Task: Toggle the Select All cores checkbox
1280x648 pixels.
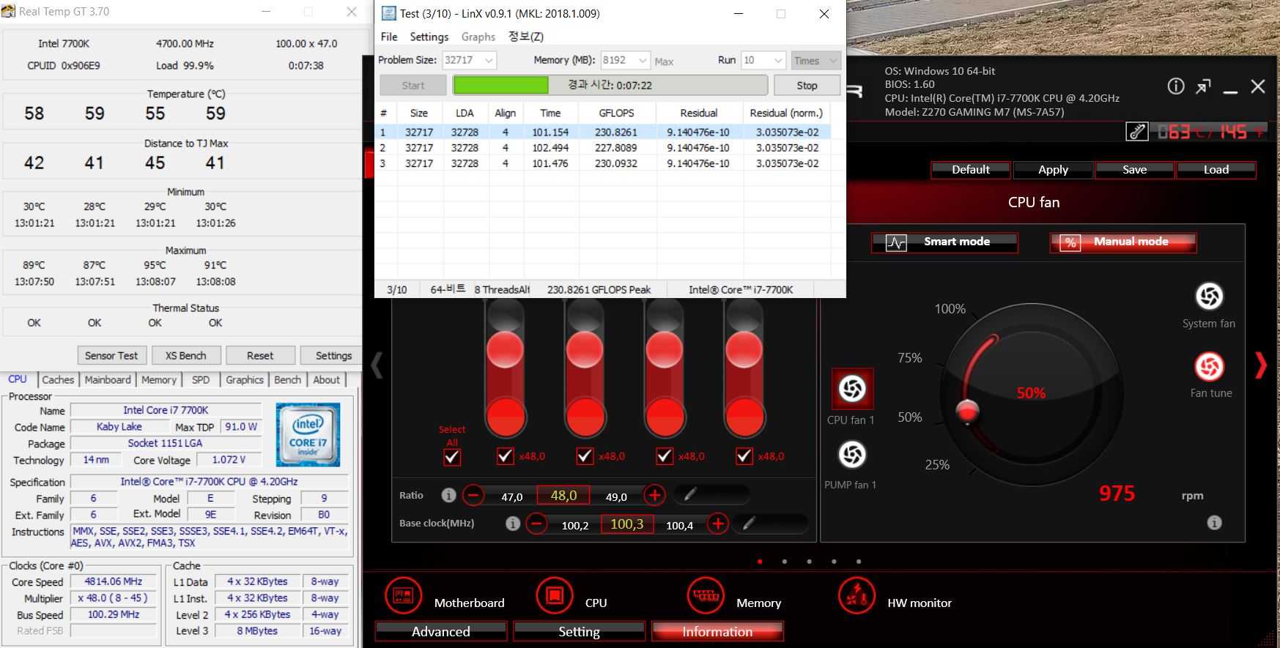Action: pos(452,457)
